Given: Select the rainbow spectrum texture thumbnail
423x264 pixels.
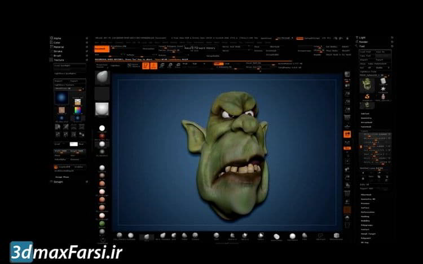Looking at the screenshot, I should (78, 110).
